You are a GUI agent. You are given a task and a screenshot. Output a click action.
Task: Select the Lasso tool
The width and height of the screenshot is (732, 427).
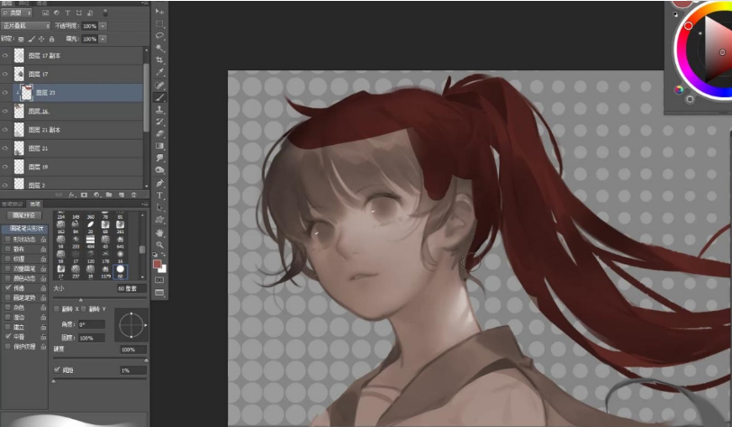[x=159, y=36]
